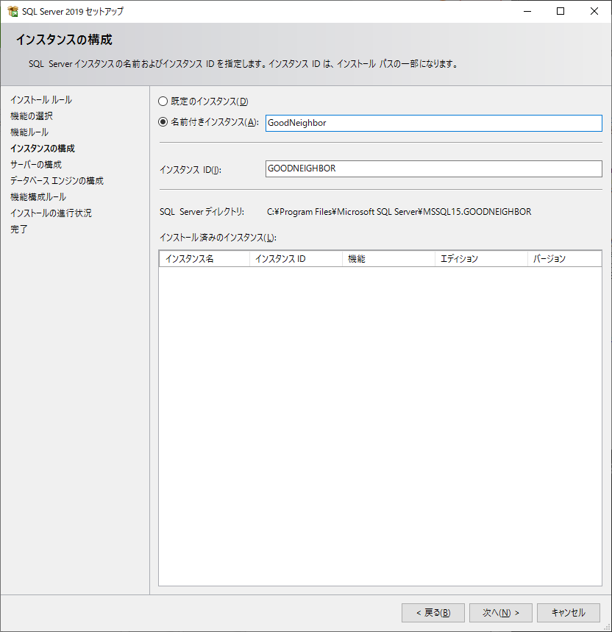The height and width of the screenshot is (632, 612).
Task: Select the インスタンスの構成 step in the sidebar
Action: (43, 149)
